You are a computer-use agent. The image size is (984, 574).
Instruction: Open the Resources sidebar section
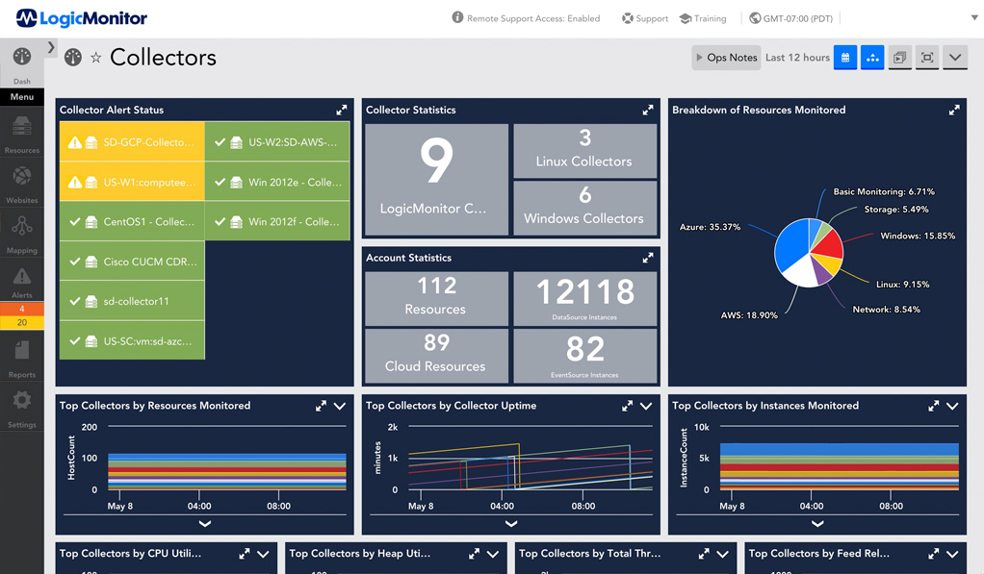[x=21, y=132]
